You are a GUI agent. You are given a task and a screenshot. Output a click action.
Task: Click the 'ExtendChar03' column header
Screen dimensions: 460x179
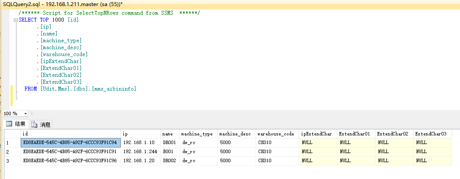click(x=431, y=134)
